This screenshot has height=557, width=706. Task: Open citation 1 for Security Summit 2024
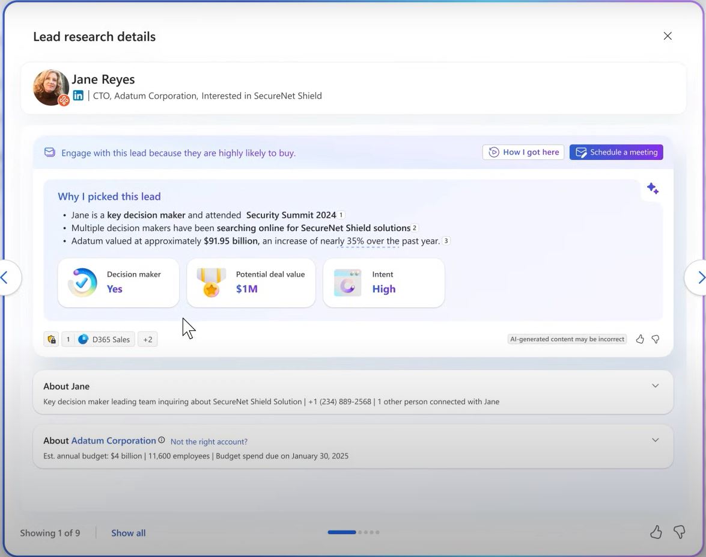point(341,215)
